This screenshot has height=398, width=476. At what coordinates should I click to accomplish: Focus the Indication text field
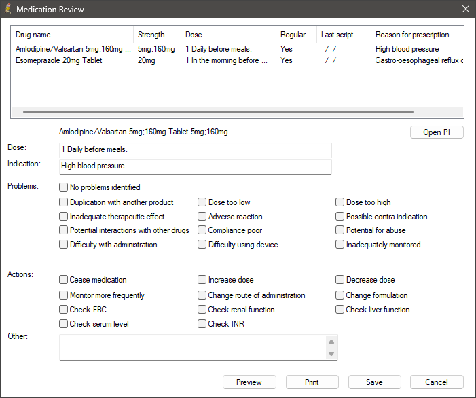[195, 166]
